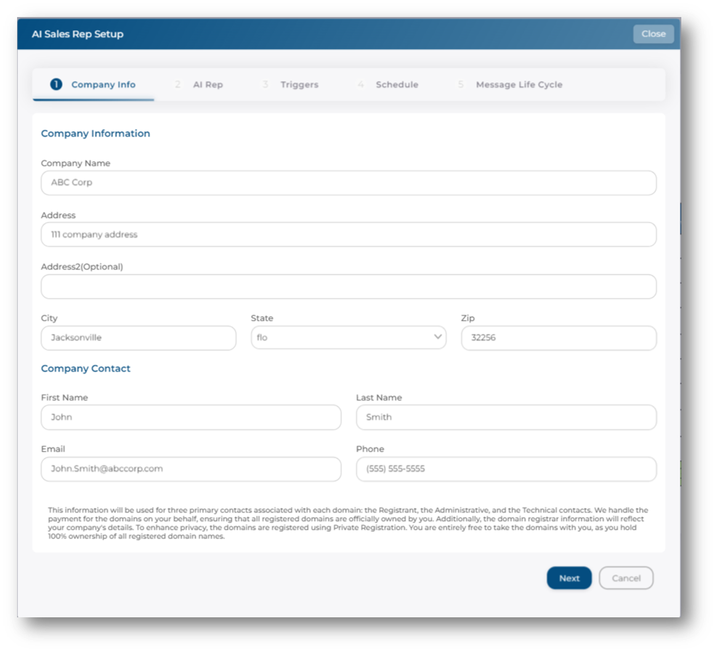Screen dimensions: 716x652
Task: Click the Last Name label
Action: pos(379,397)
